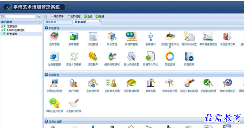
Task: Open 活动字段权限 icon
Action: (170, 83)
